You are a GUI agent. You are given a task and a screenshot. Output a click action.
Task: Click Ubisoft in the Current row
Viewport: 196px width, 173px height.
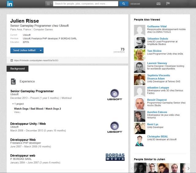(x=27, y=35)
